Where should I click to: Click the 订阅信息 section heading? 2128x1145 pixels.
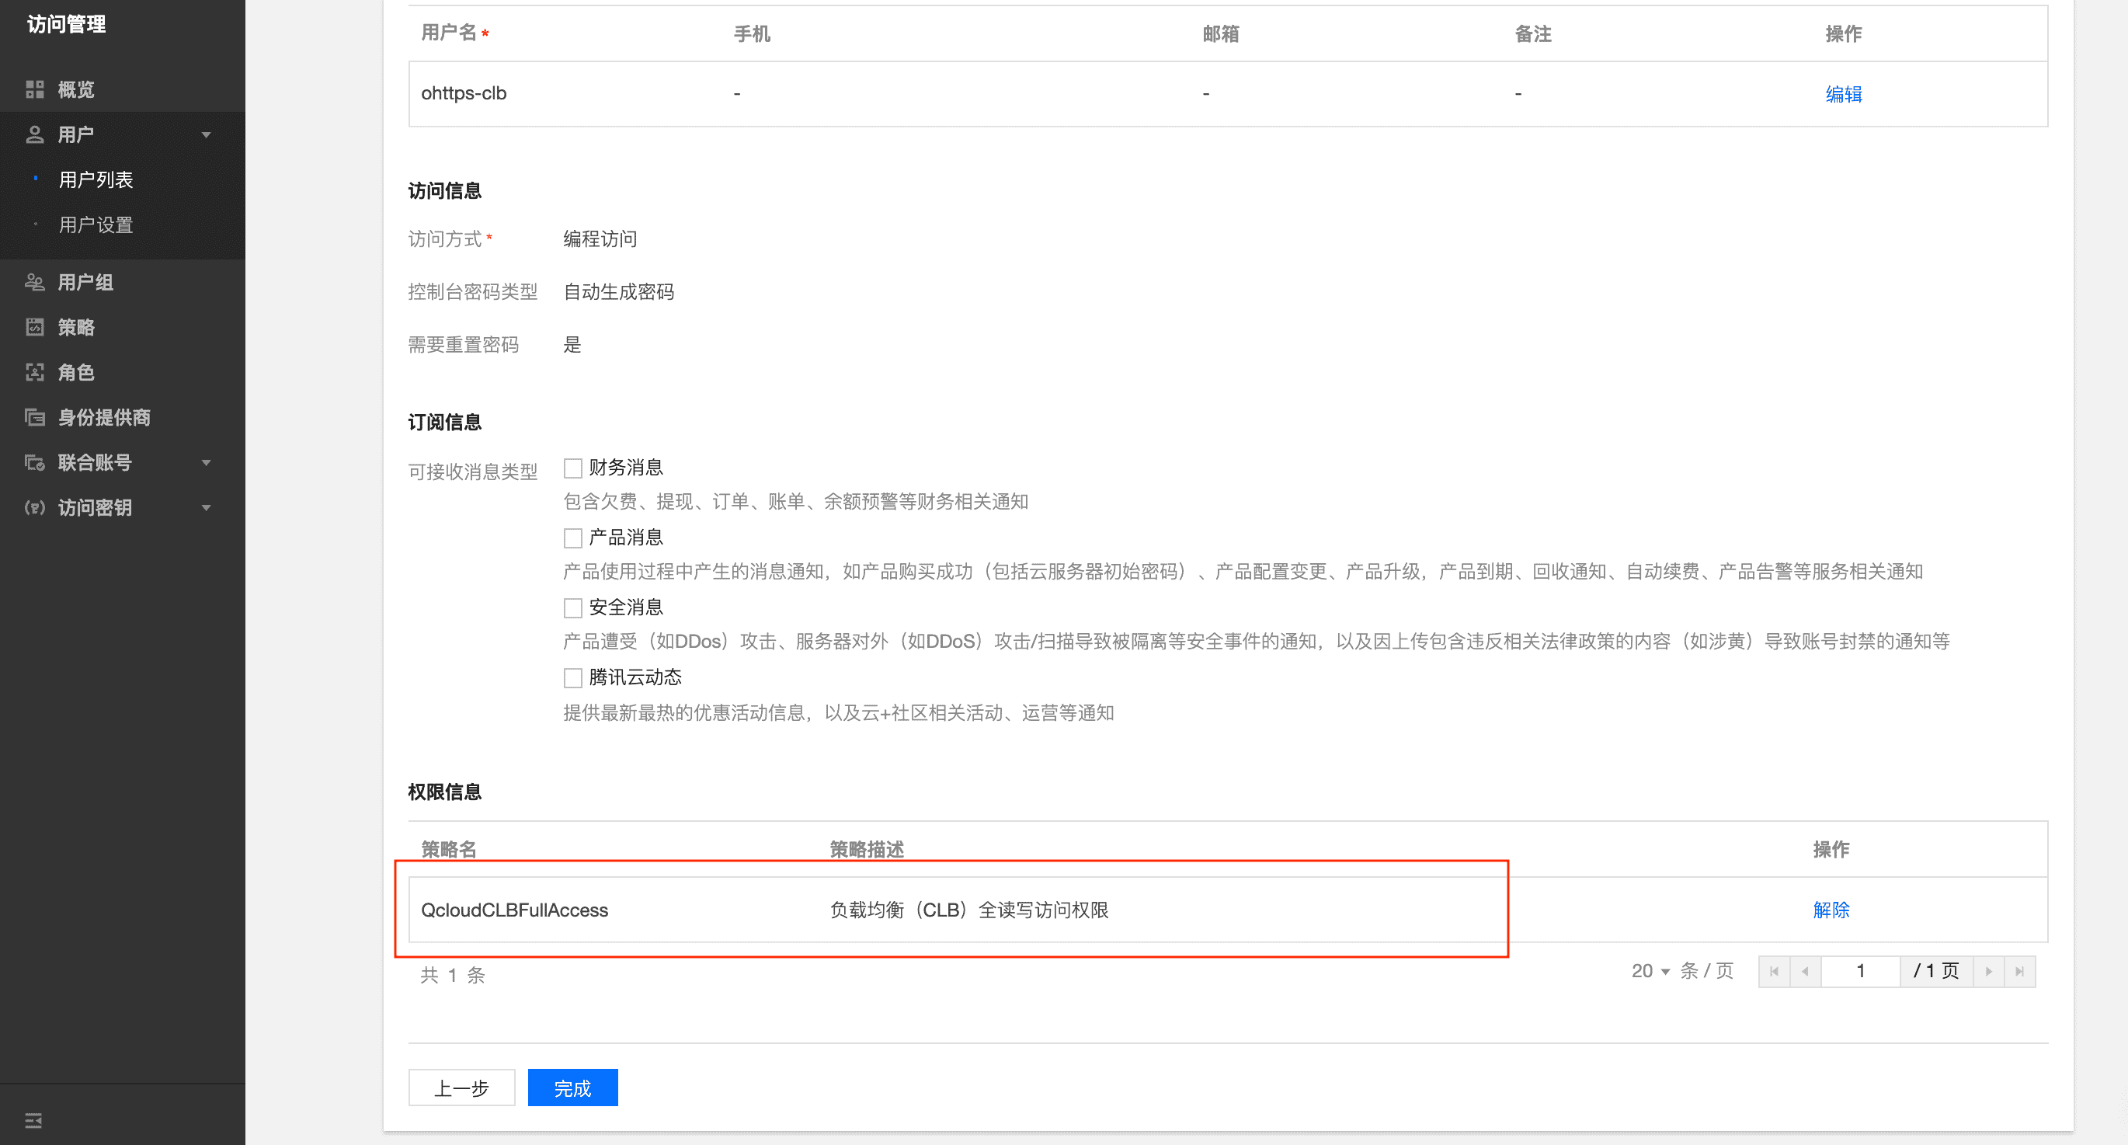click(444, 422)
